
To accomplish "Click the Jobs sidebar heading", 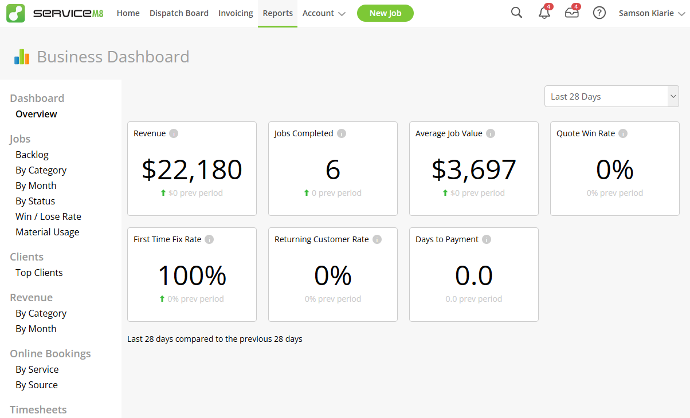I will pos(20,139).
